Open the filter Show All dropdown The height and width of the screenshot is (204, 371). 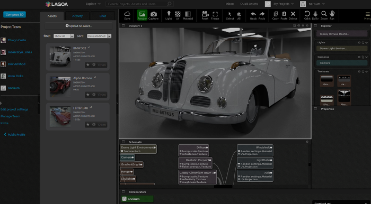point(64,36)
